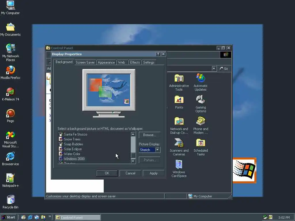Open Automatic Updates in Control Panel
The height and width of the screenshot is (221, 295).
click(x=201, y=83)
